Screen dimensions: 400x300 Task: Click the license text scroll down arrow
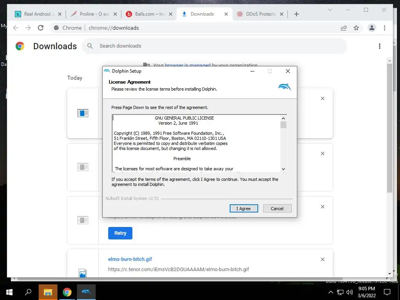(x=283, y=169)
